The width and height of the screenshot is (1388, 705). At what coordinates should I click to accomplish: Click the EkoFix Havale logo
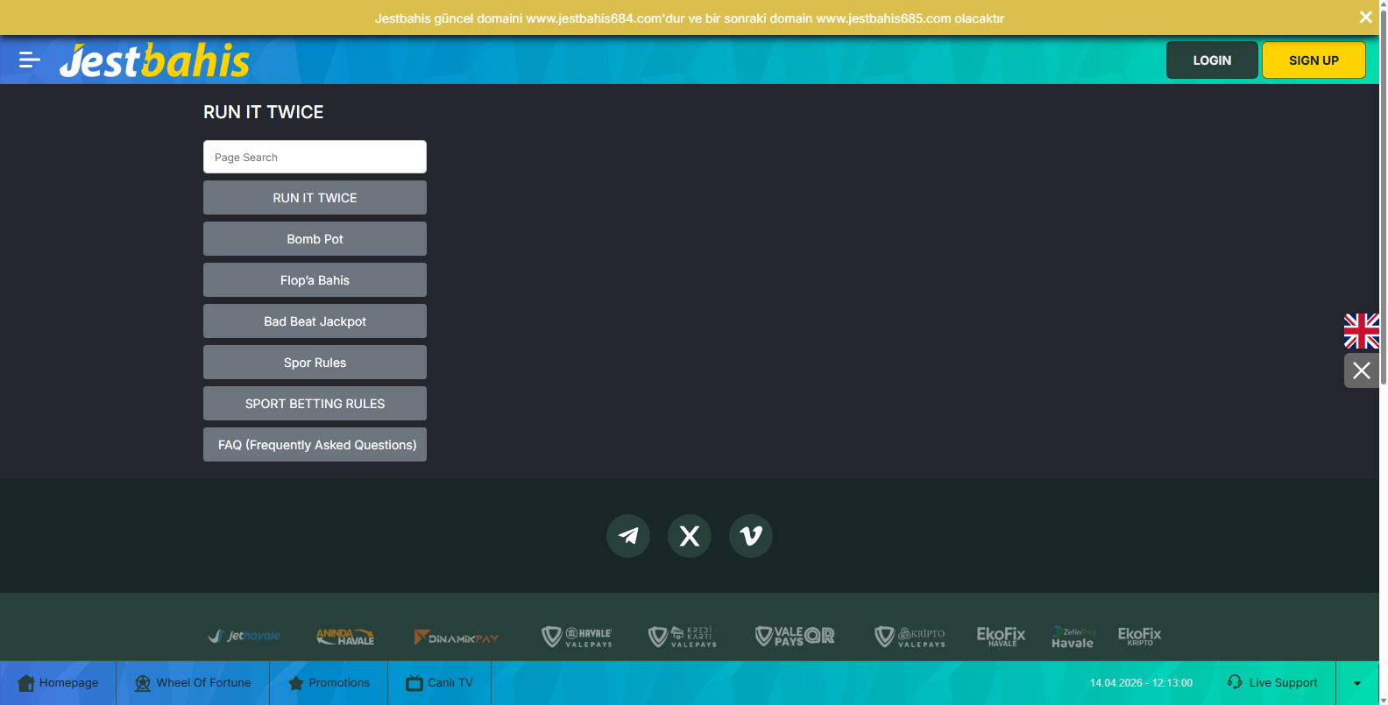point(1001,637)
